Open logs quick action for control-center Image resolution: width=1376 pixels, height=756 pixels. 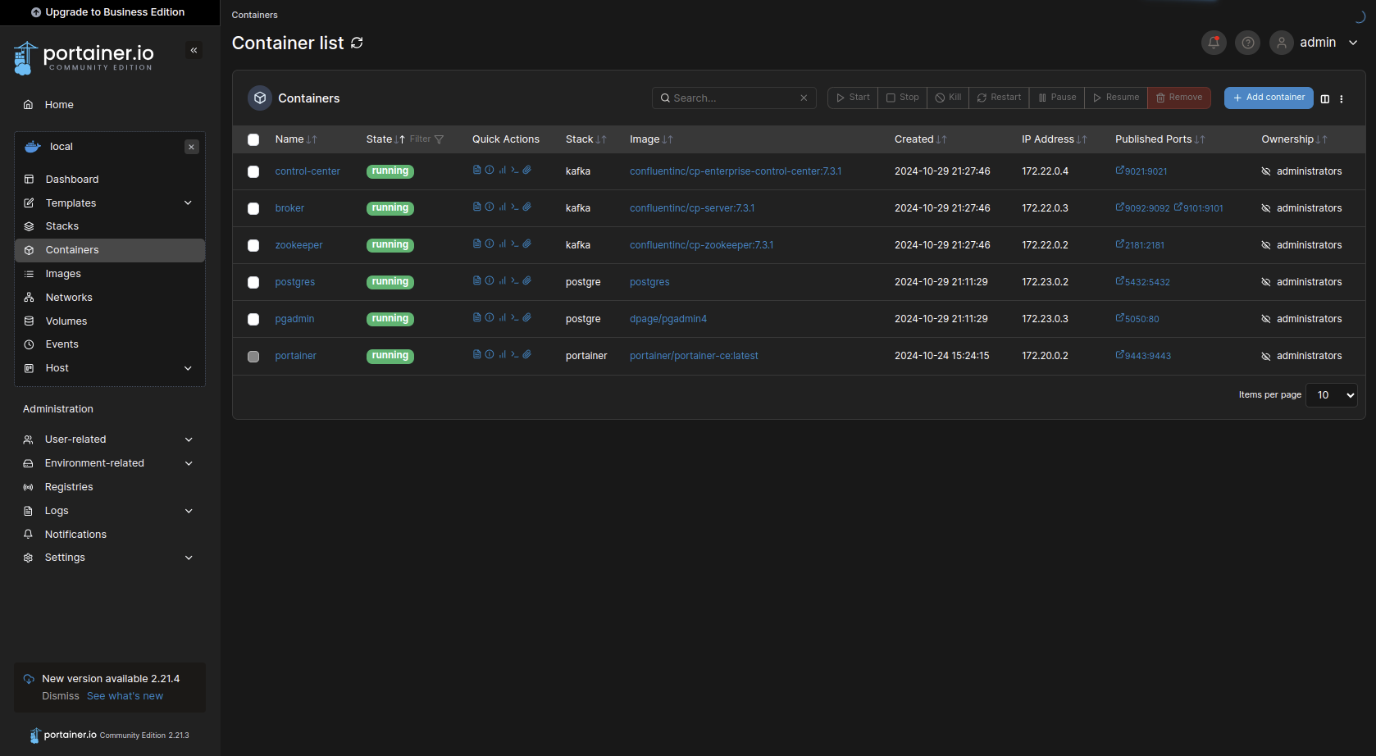coord(476,171)
